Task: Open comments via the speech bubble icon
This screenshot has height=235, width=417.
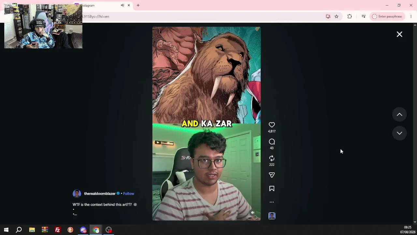Action: (x=272, y=142)
